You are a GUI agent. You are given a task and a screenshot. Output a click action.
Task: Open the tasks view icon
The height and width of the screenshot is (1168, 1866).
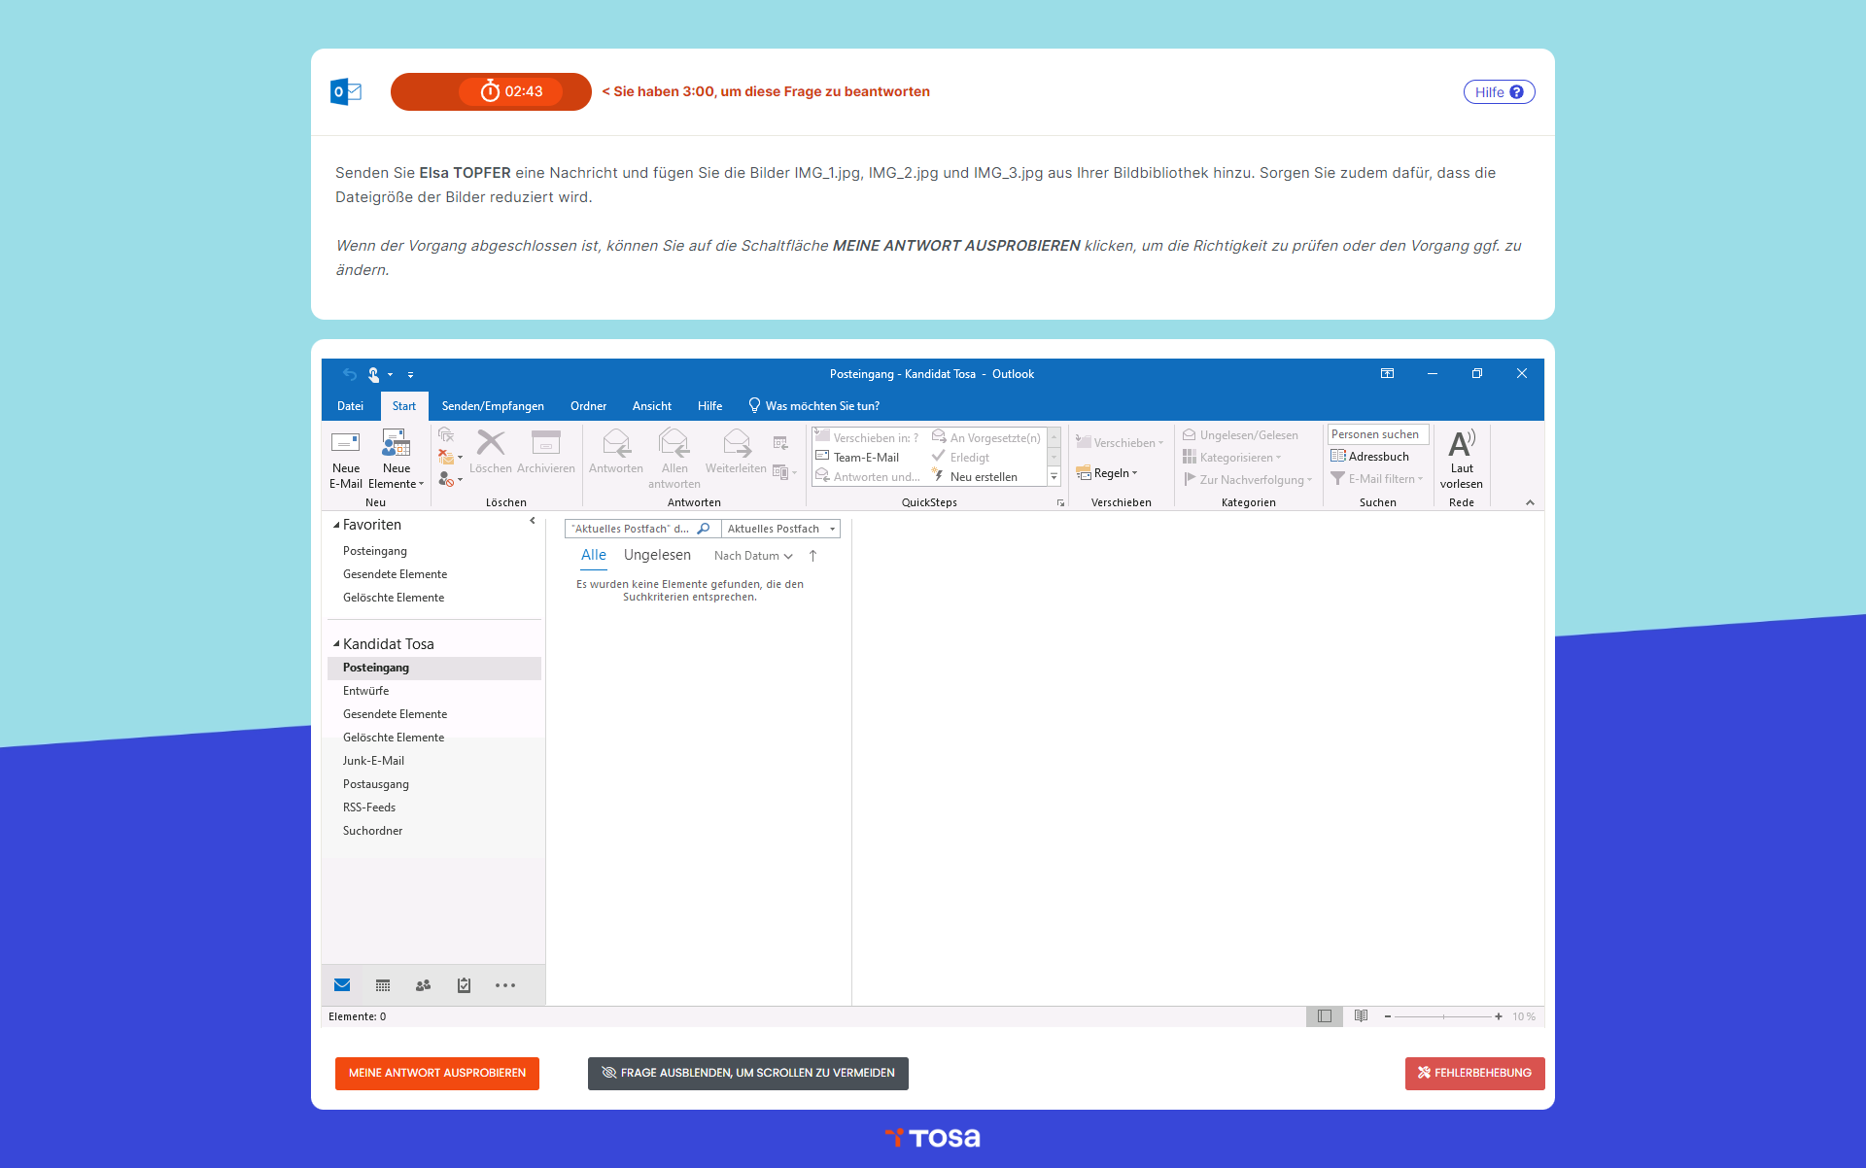[x=464, y=985]
